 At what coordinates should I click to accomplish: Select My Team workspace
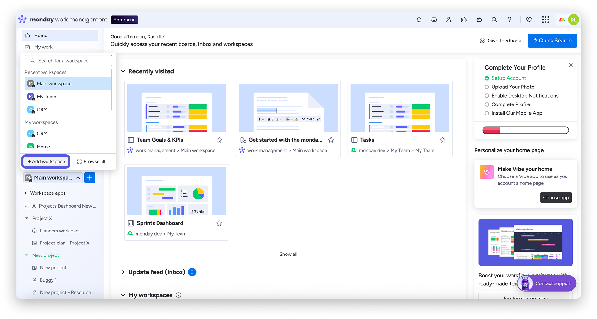click(68, 97)
